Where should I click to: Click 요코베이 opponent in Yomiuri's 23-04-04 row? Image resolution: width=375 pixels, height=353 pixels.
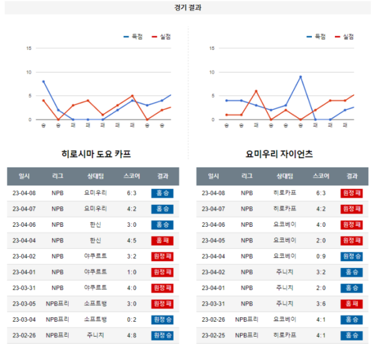click(284, 256)
